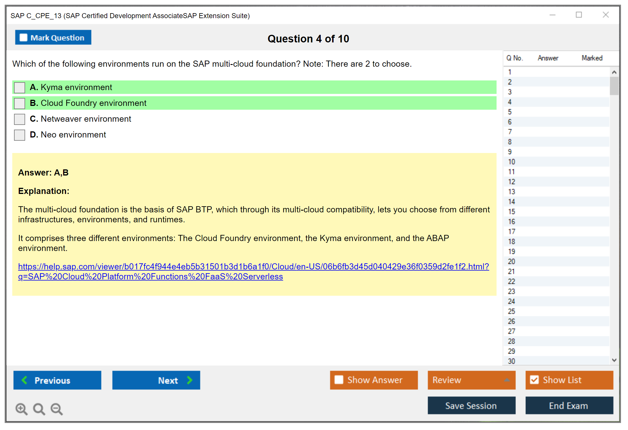The height and width of the screenshot is (430, 628).
Task: Click the Next button's right arrow
Action: (x=190, y=380)
